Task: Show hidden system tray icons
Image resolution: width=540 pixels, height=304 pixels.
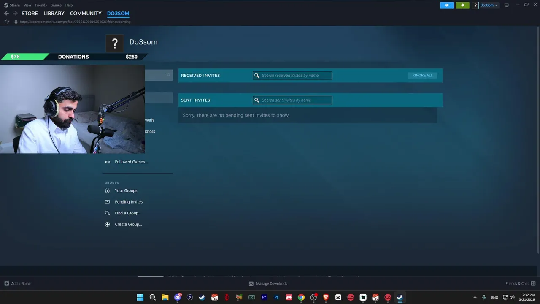Action: tap(475, 297)
